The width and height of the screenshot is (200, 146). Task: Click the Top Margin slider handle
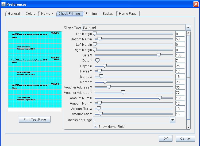95,34
